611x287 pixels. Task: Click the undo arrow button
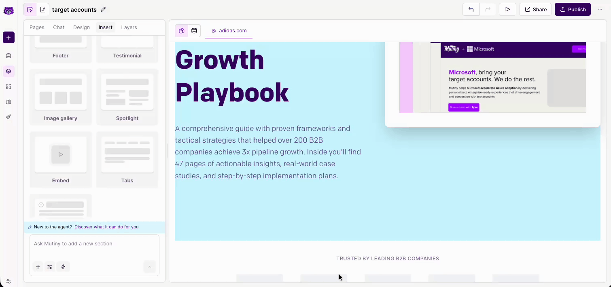(x=471, y=10)
